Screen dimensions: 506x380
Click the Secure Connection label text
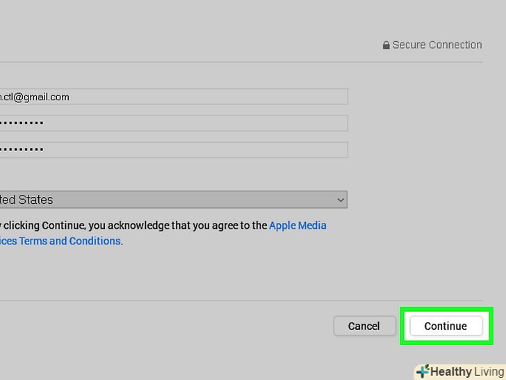(x=437, y=45)
